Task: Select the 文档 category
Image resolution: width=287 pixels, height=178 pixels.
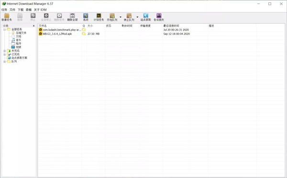Action: 19,36
